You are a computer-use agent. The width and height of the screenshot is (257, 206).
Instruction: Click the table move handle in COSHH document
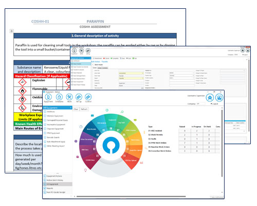11,31
